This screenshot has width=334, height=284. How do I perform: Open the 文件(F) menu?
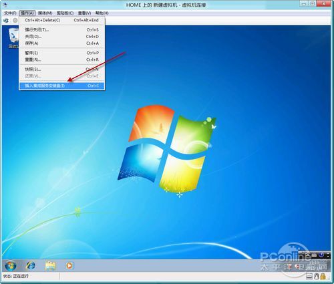10,13
